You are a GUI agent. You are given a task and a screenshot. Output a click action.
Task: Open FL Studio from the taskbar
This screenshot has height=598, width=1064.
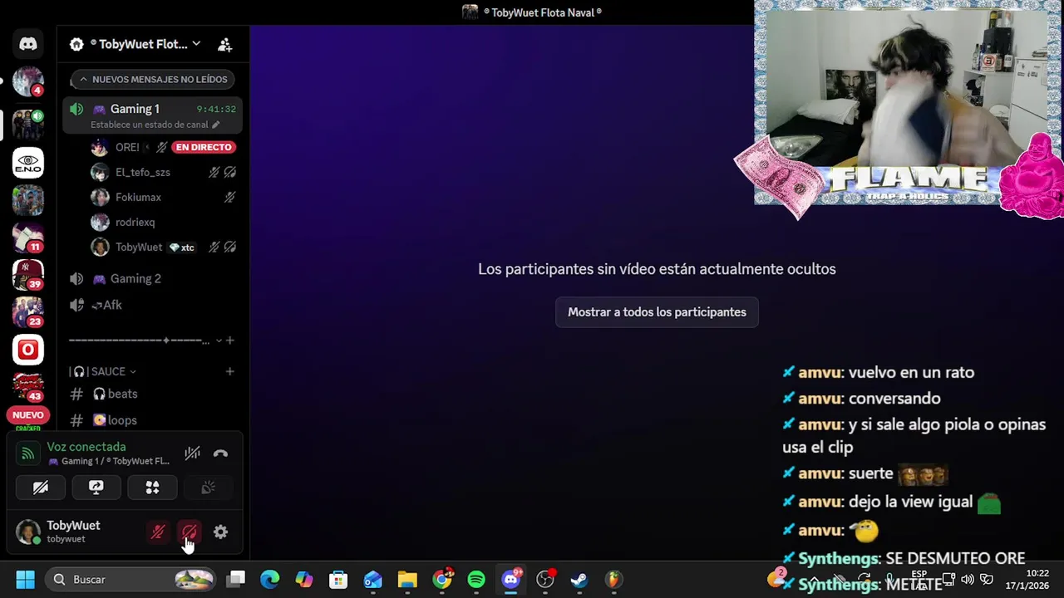[x=613, y=580]
